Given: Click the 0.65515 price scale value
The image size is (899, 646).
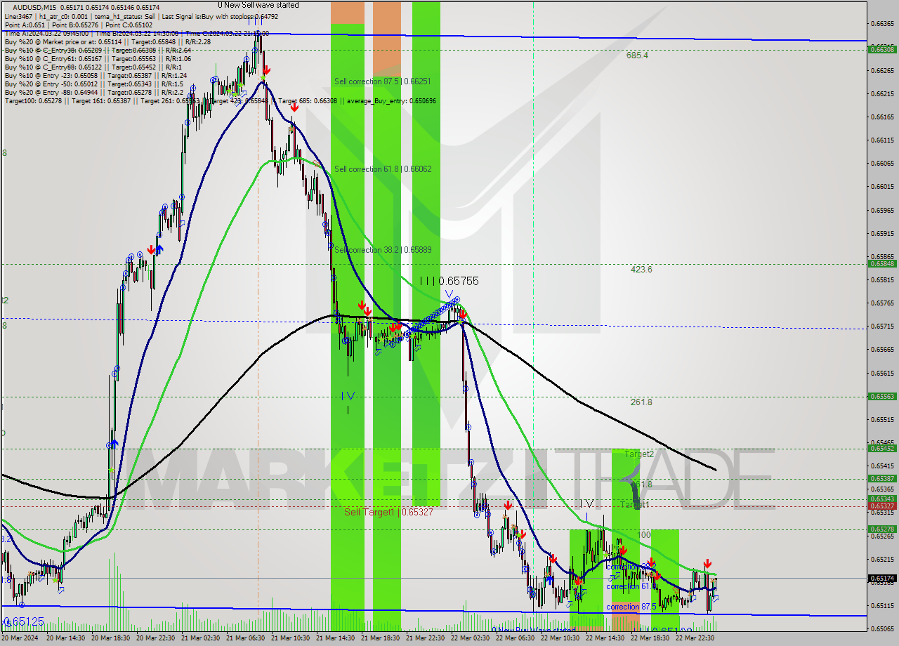Looking at the screenshot, I should click(x=882, y=419).
